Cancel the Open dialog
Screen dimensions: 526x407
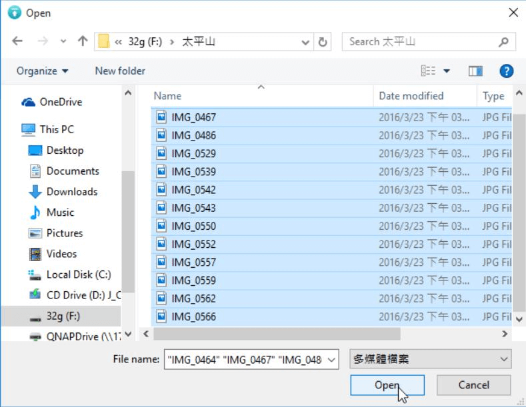coord(473,385)
